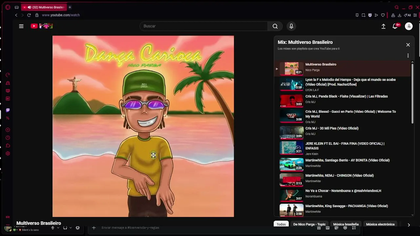The width and height of the screenshot is (420, 236).
Task: Open the GX workspaces icon beside the tab
Action: tap(17, 7)
